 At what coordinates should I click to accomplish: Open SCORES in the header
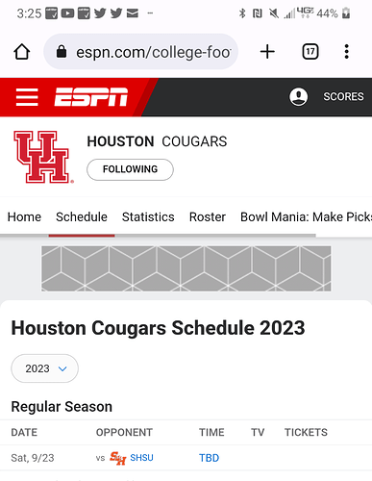click(x=343, y=96)
